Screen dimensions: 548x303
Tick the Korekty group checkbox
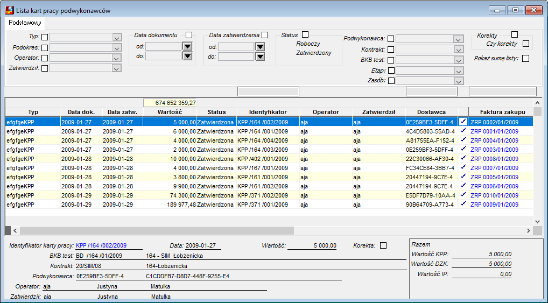tap(515, 34)
